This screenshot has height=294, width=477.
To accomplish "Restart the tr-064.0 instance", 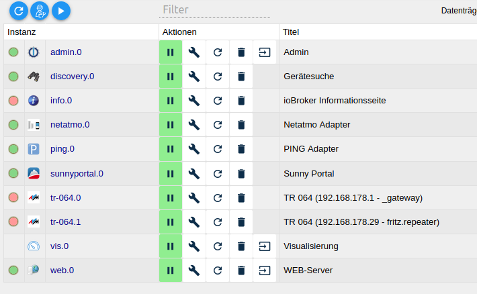I will 218,197.
